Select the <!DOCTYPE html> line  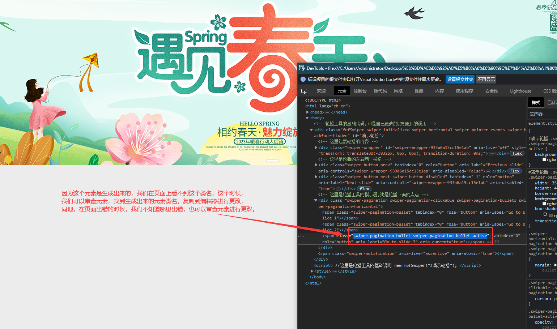tap(323, 100)
